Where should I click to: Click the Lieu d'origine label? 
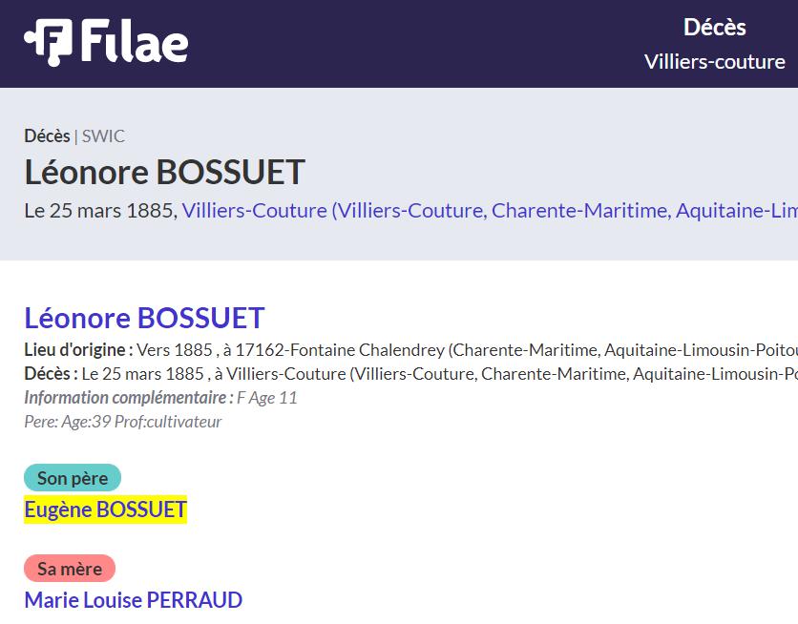pos(79,350)
